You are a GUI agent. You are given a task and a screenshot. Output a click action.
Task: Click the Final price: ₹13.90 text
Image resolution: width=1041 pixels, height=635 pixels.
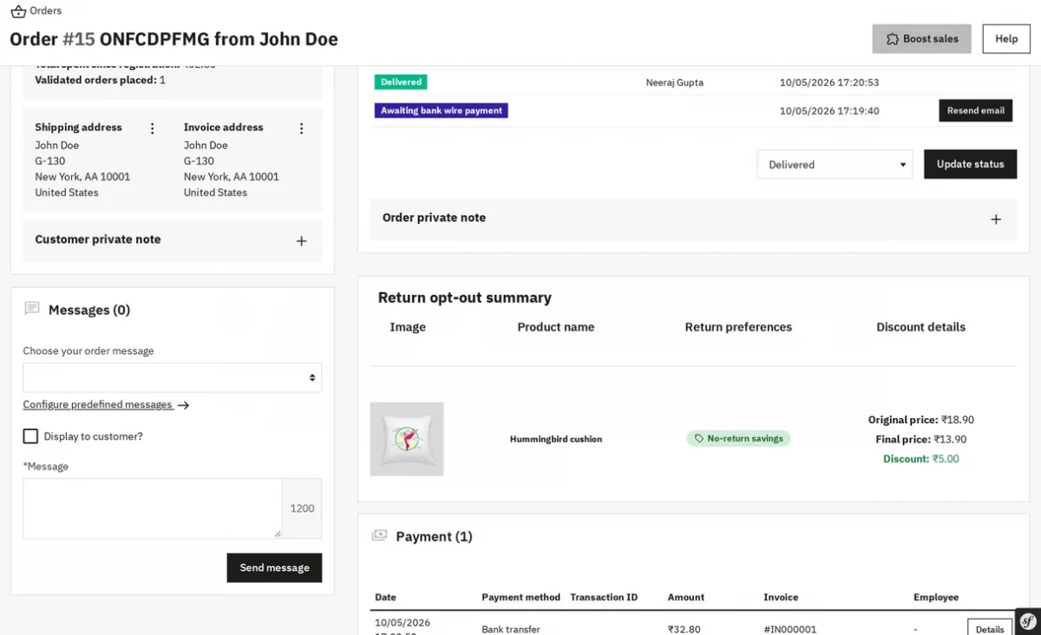click(921, 440)
